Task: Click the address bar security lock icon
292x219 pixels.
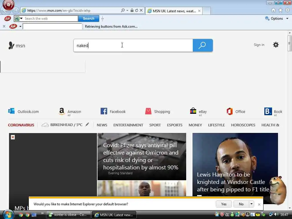Action: 132,11
